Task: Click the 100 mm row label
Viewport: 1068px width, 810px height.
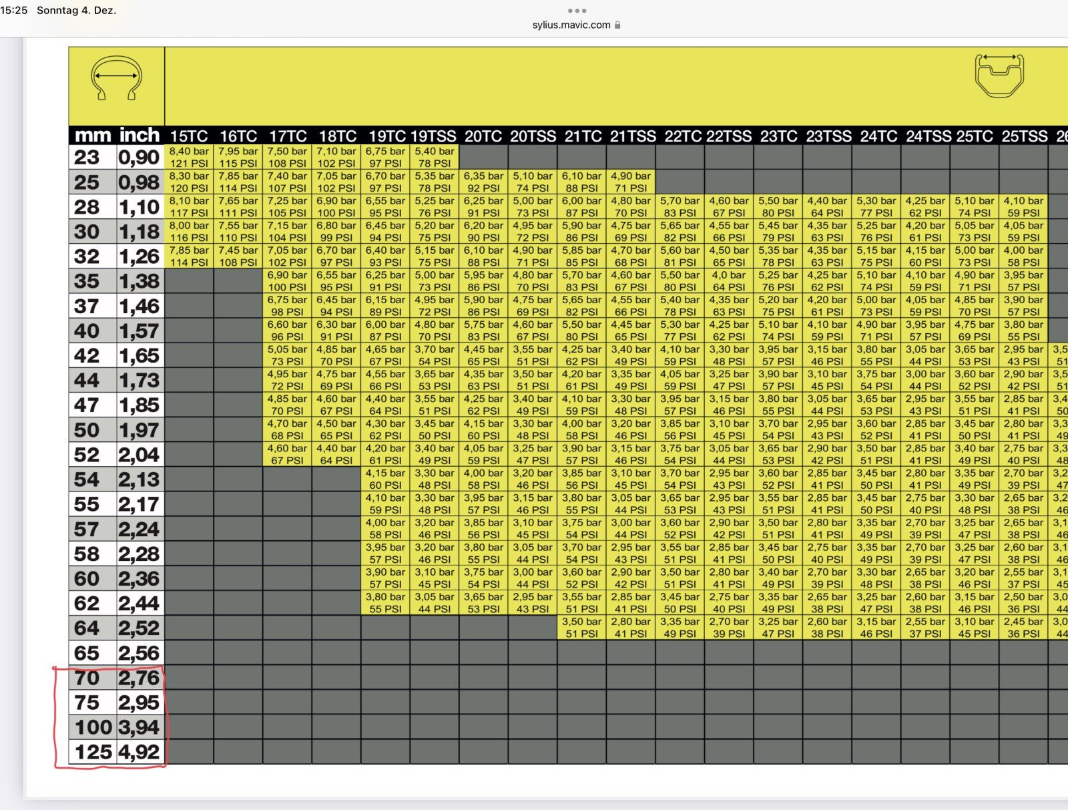Action: coord(93,727)
